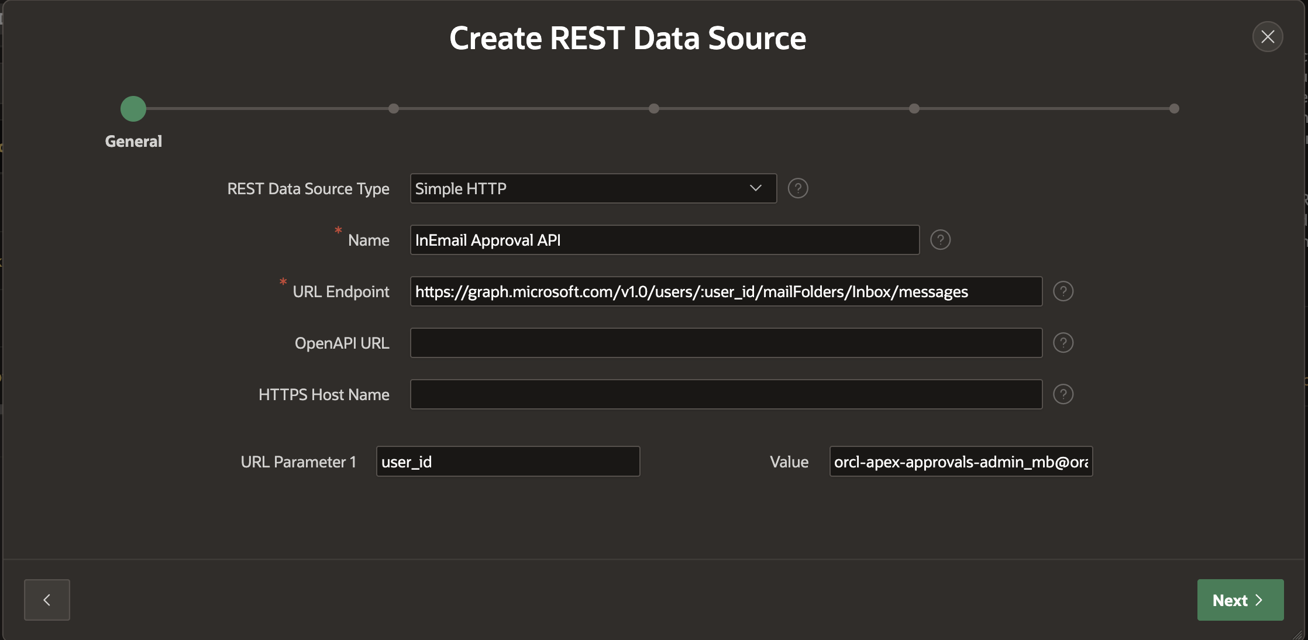Go to the last wizard step dot
The image size is (1308, 640).
(1174, 109)
